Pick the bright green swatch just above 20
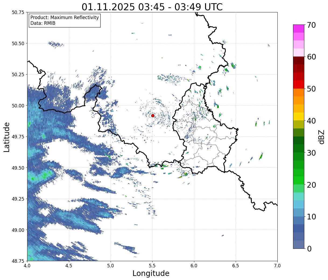Image resolution: width=328 pixels, height=280 pixels. (299, 180)
